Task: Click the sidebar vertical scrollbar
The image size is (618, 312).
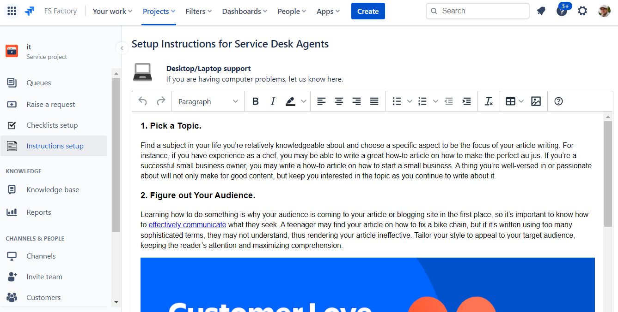Action: coord(116,155)
